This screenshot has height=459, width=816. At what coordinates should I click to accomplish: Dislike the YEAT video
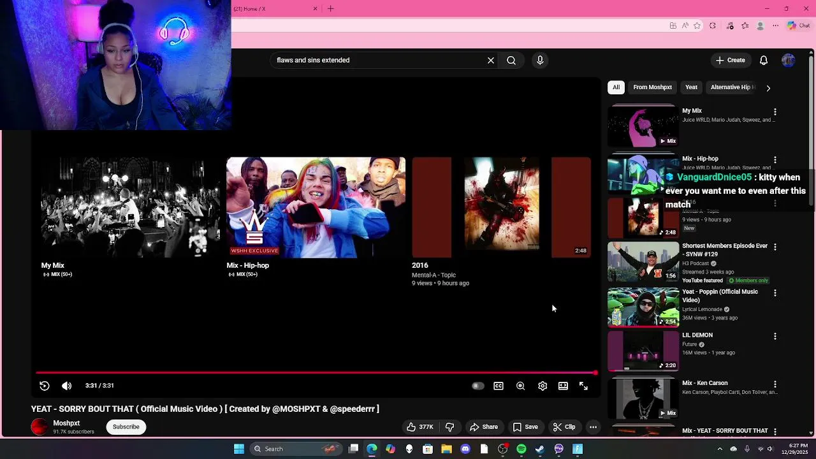[x=449, y=427]
